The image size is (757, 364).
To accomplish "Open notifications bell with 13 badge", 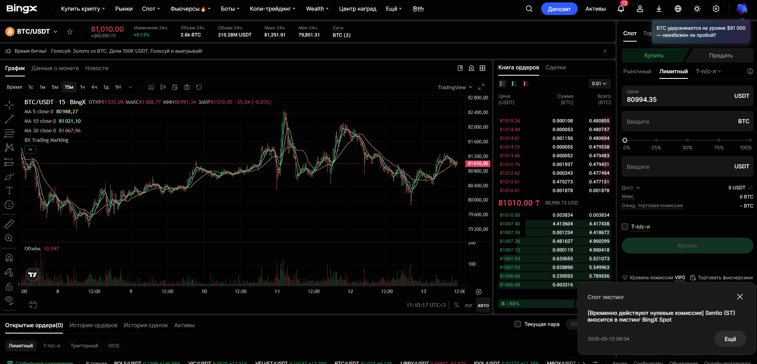I will 621,9.
